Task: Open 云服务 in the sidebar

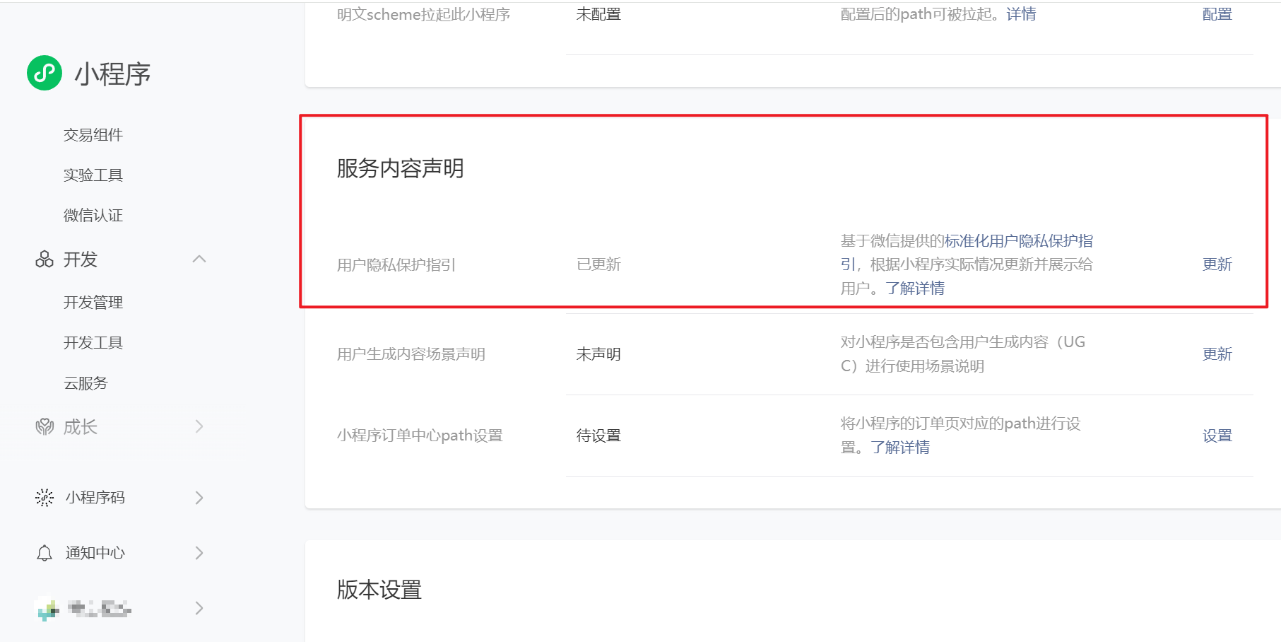Action: [85, 383]
